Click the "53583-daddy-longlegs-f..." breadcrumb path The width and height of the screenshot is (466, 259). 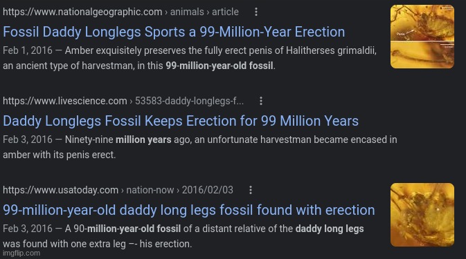(189, 101)
